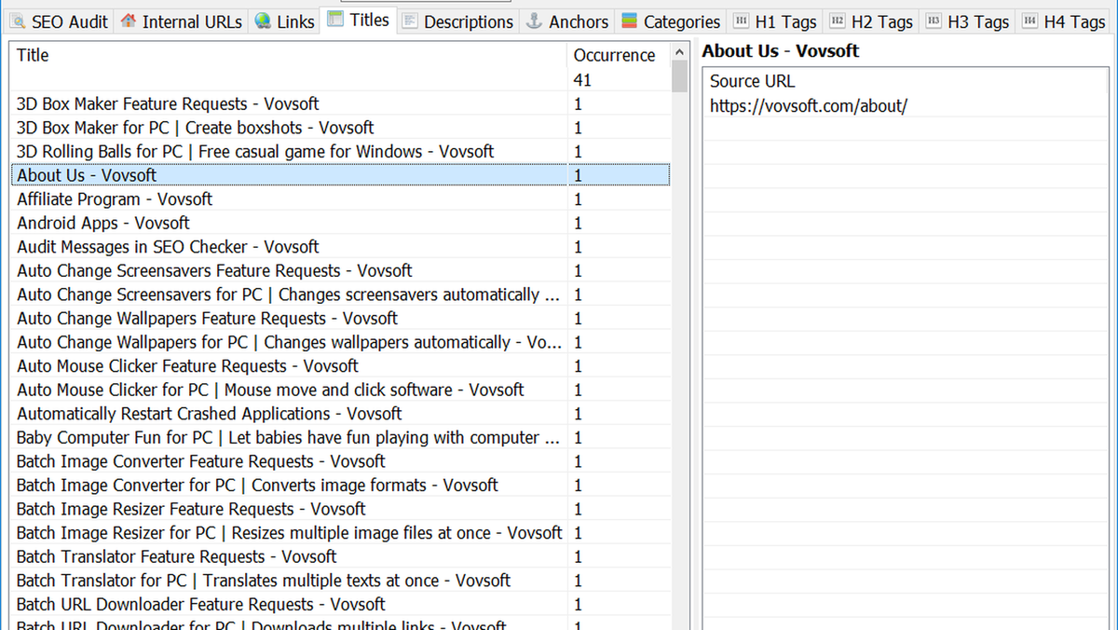Click the H2 Tags tab icon
The width and height of the screenshot is (1118, 630).
838,21
